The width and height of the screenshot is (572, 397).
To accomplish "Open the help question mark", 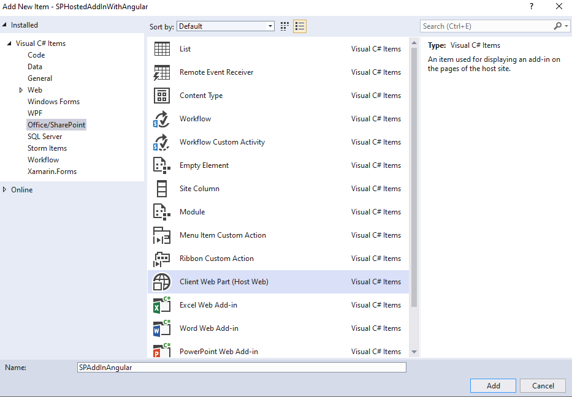I will click(x=532, y=6).
